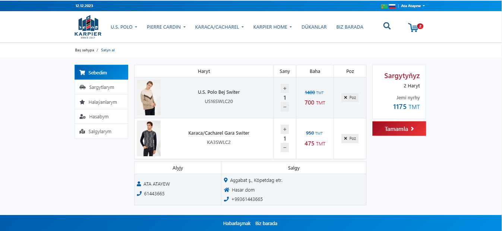
Task: Decrease quantity of Karaca/Cacharel Gara Switer
Action: [x=285, y=148]
